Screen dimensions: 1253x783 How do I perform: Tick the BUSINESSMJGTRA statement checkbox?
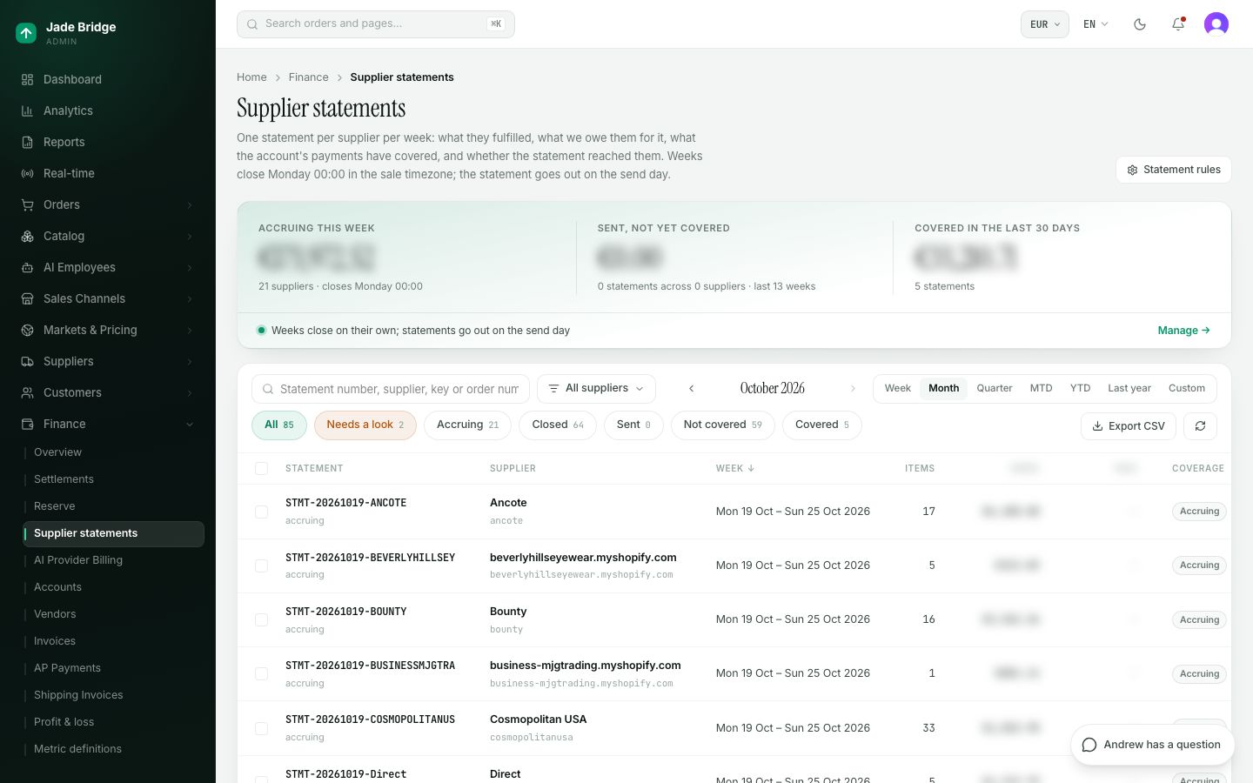click(261, 673)
